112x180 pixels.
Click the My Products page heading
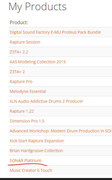37,7
